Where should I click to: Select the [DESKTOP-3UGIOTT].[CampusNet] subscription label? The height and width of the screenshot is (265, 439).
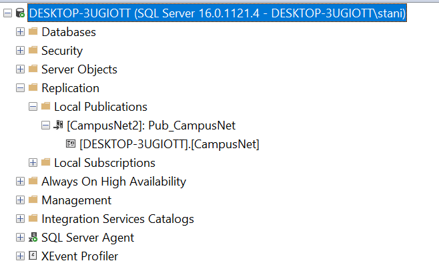pyautogui.click(x=169, y=144)
